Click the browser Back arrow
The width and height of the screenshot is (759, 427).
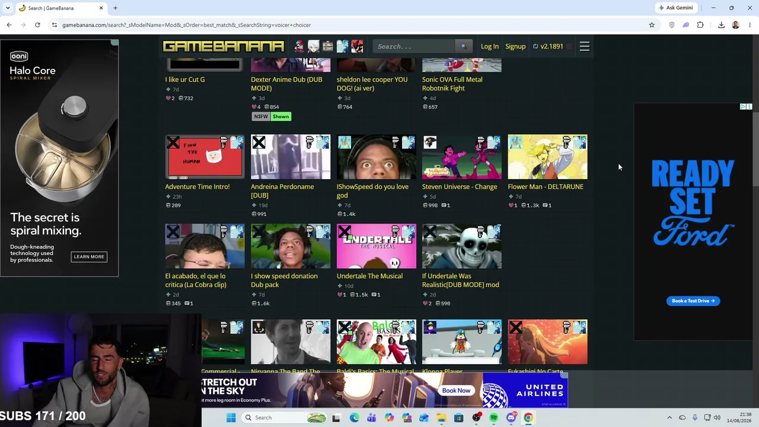tap(9, 25)
